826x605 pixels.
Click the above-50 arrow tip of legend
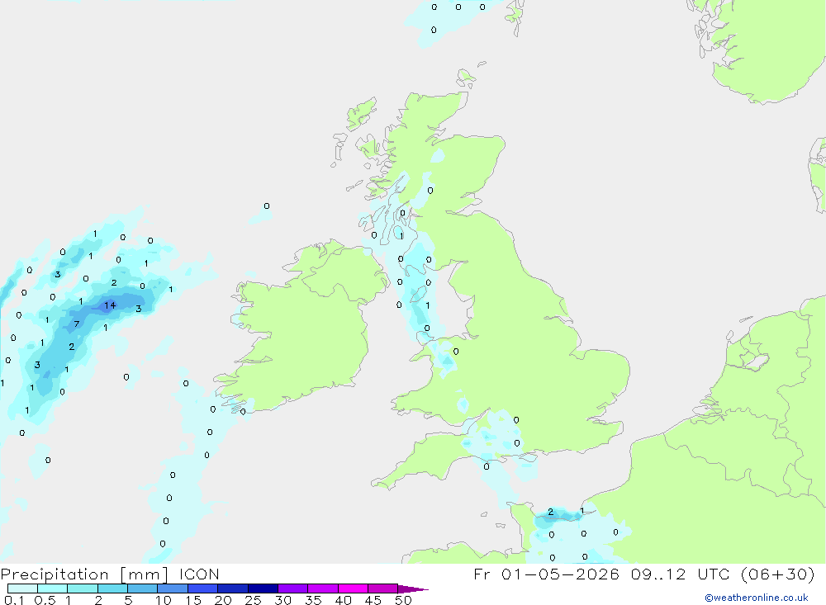412,589
